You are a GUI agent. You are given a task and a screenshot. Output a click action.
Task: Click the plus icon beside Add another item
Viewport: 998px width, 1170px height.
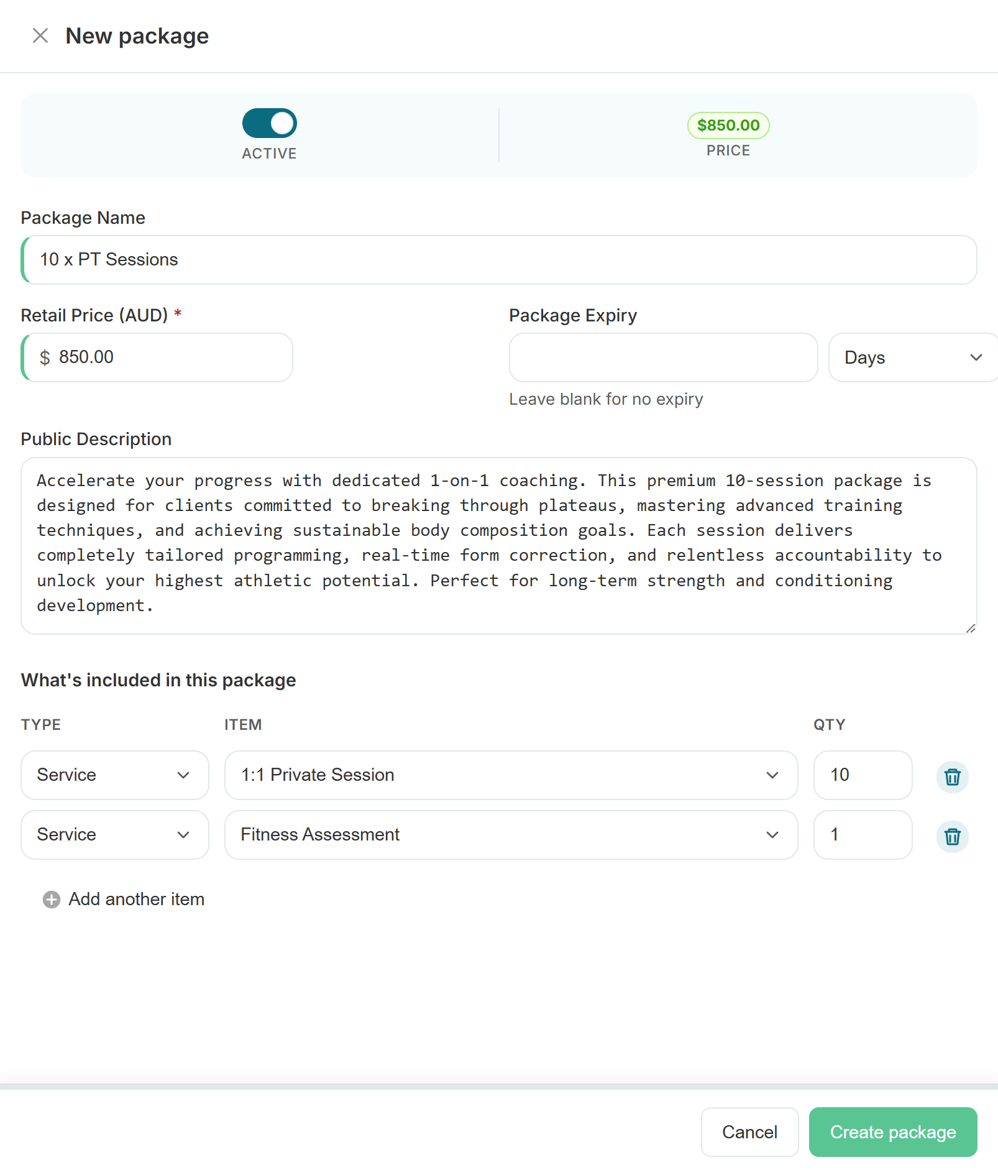pos(52,900)
